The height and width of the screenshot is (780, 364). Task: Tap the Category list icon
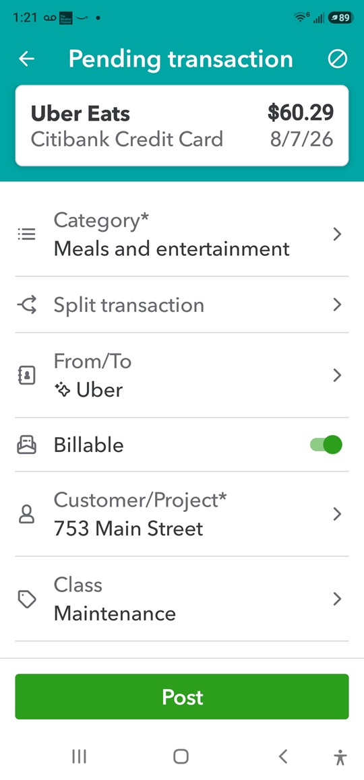[x=26, y=234]
